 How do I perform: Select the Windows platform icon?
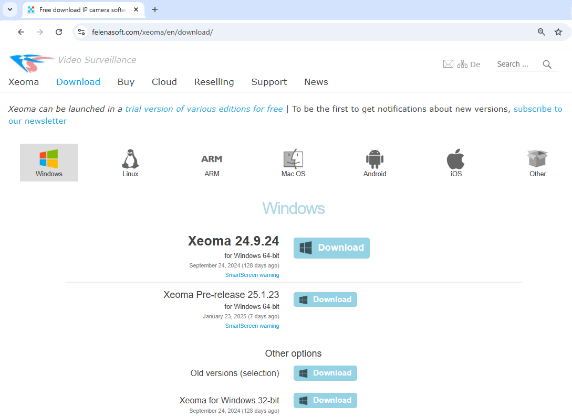pyautogui.click(x=49, y=163)
